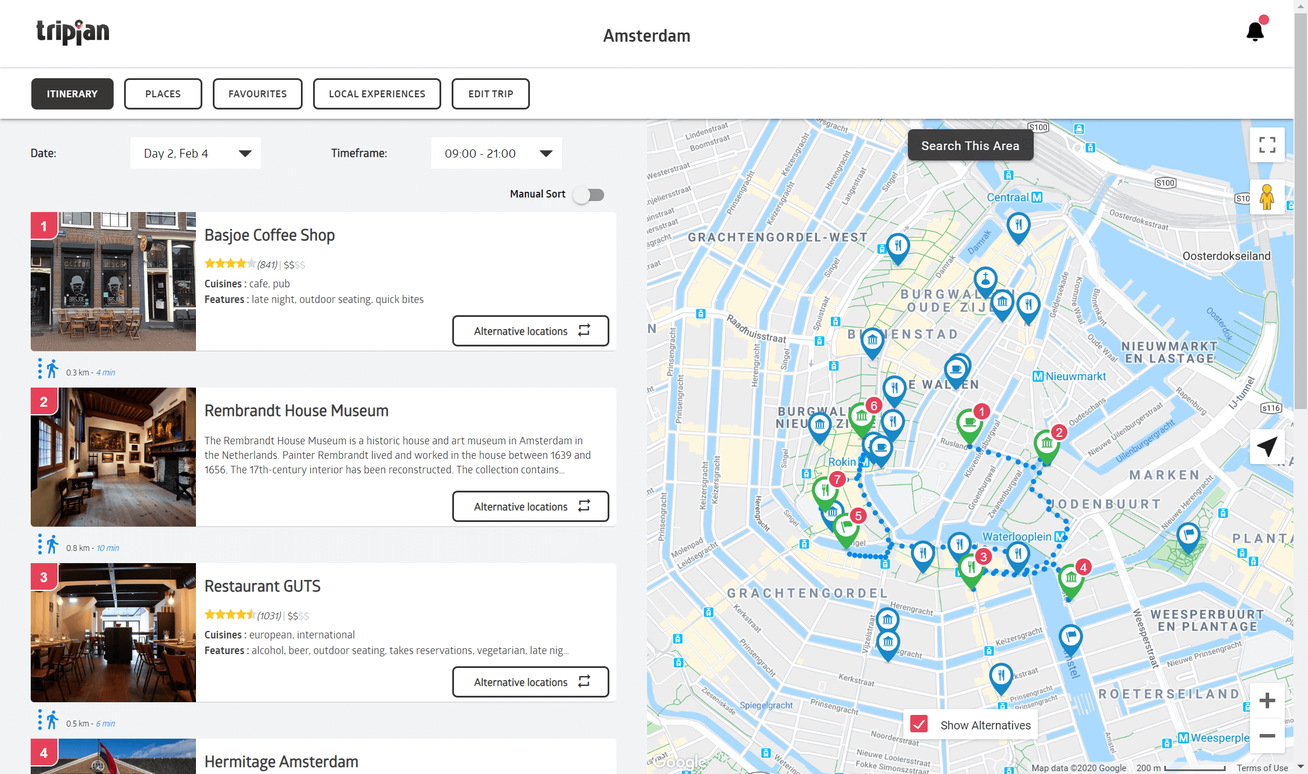Click Basjoe rating count (841)
This screenshot has width=1308, height=774.
(x=267, y=265)
